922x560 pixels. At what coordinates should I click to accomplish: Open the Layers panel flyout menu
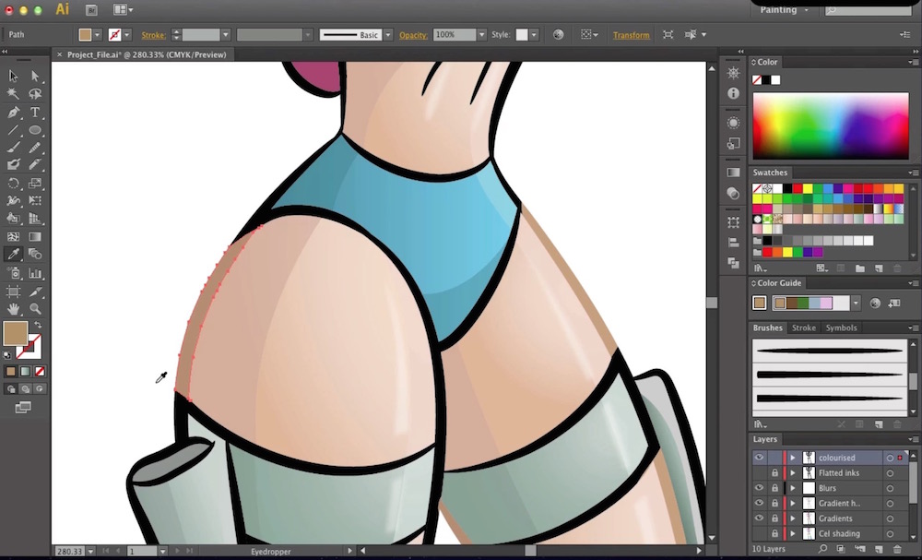pos(913,439)
